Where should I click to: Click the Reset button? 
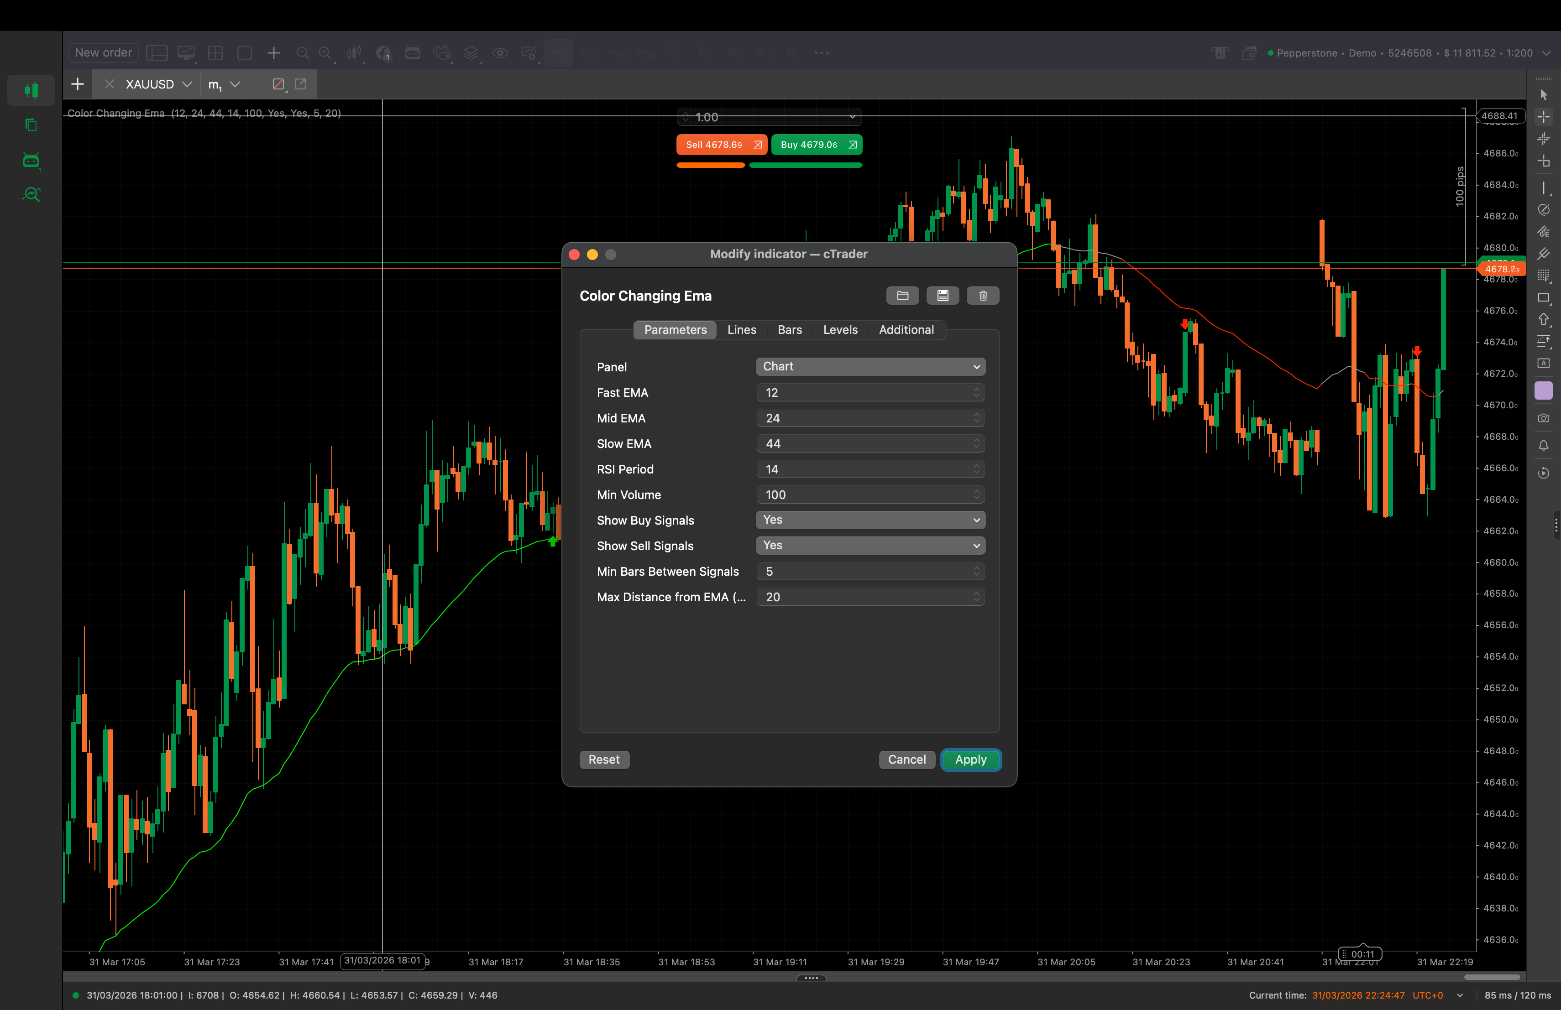603,760
